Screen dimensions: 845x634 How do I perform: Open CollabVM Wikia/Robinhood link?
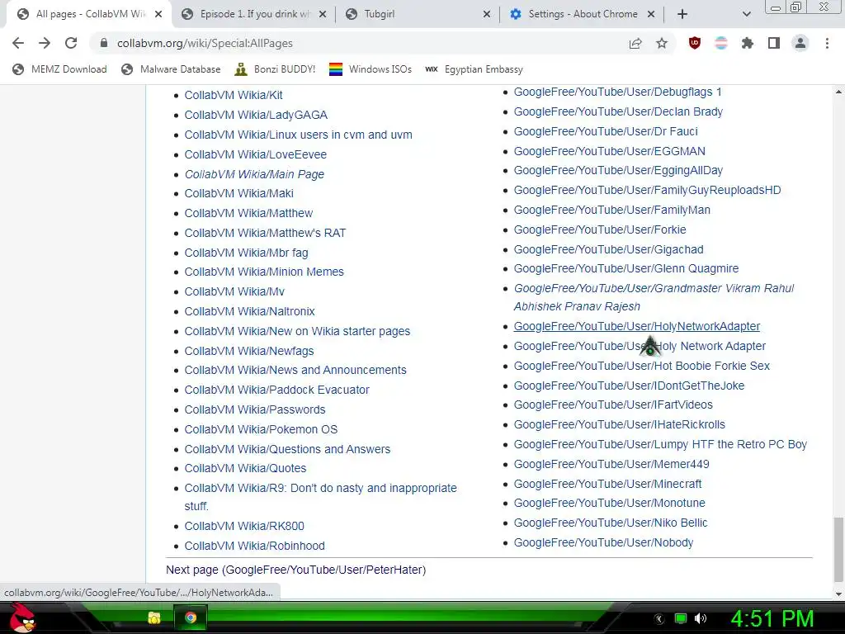tap(254, 546)
